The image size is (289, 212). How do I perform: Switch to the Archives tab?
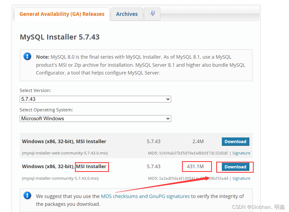tap(127, 14)
